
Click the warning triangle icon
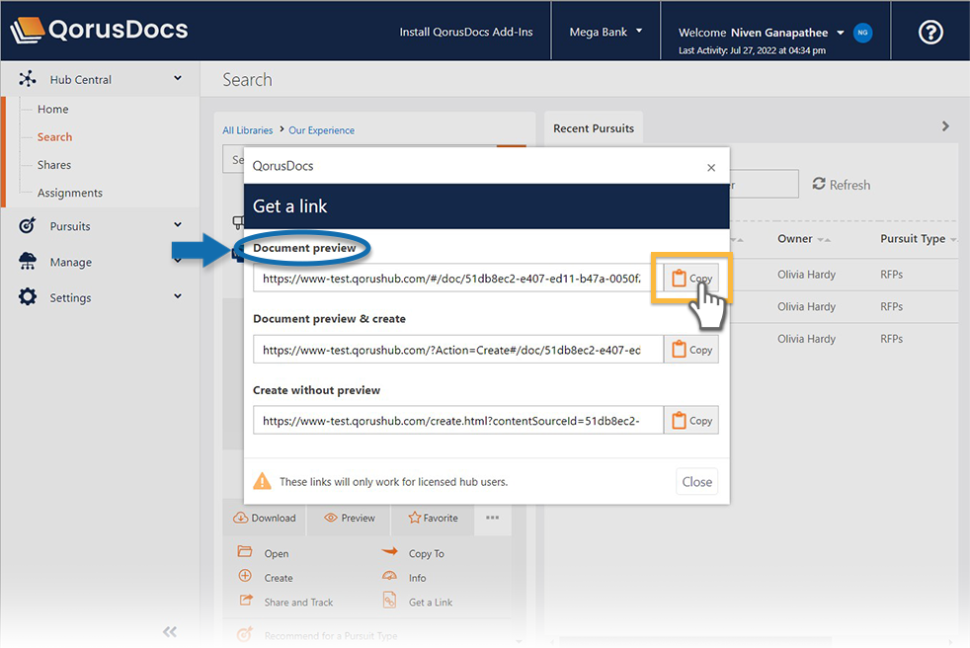(263, 481)
